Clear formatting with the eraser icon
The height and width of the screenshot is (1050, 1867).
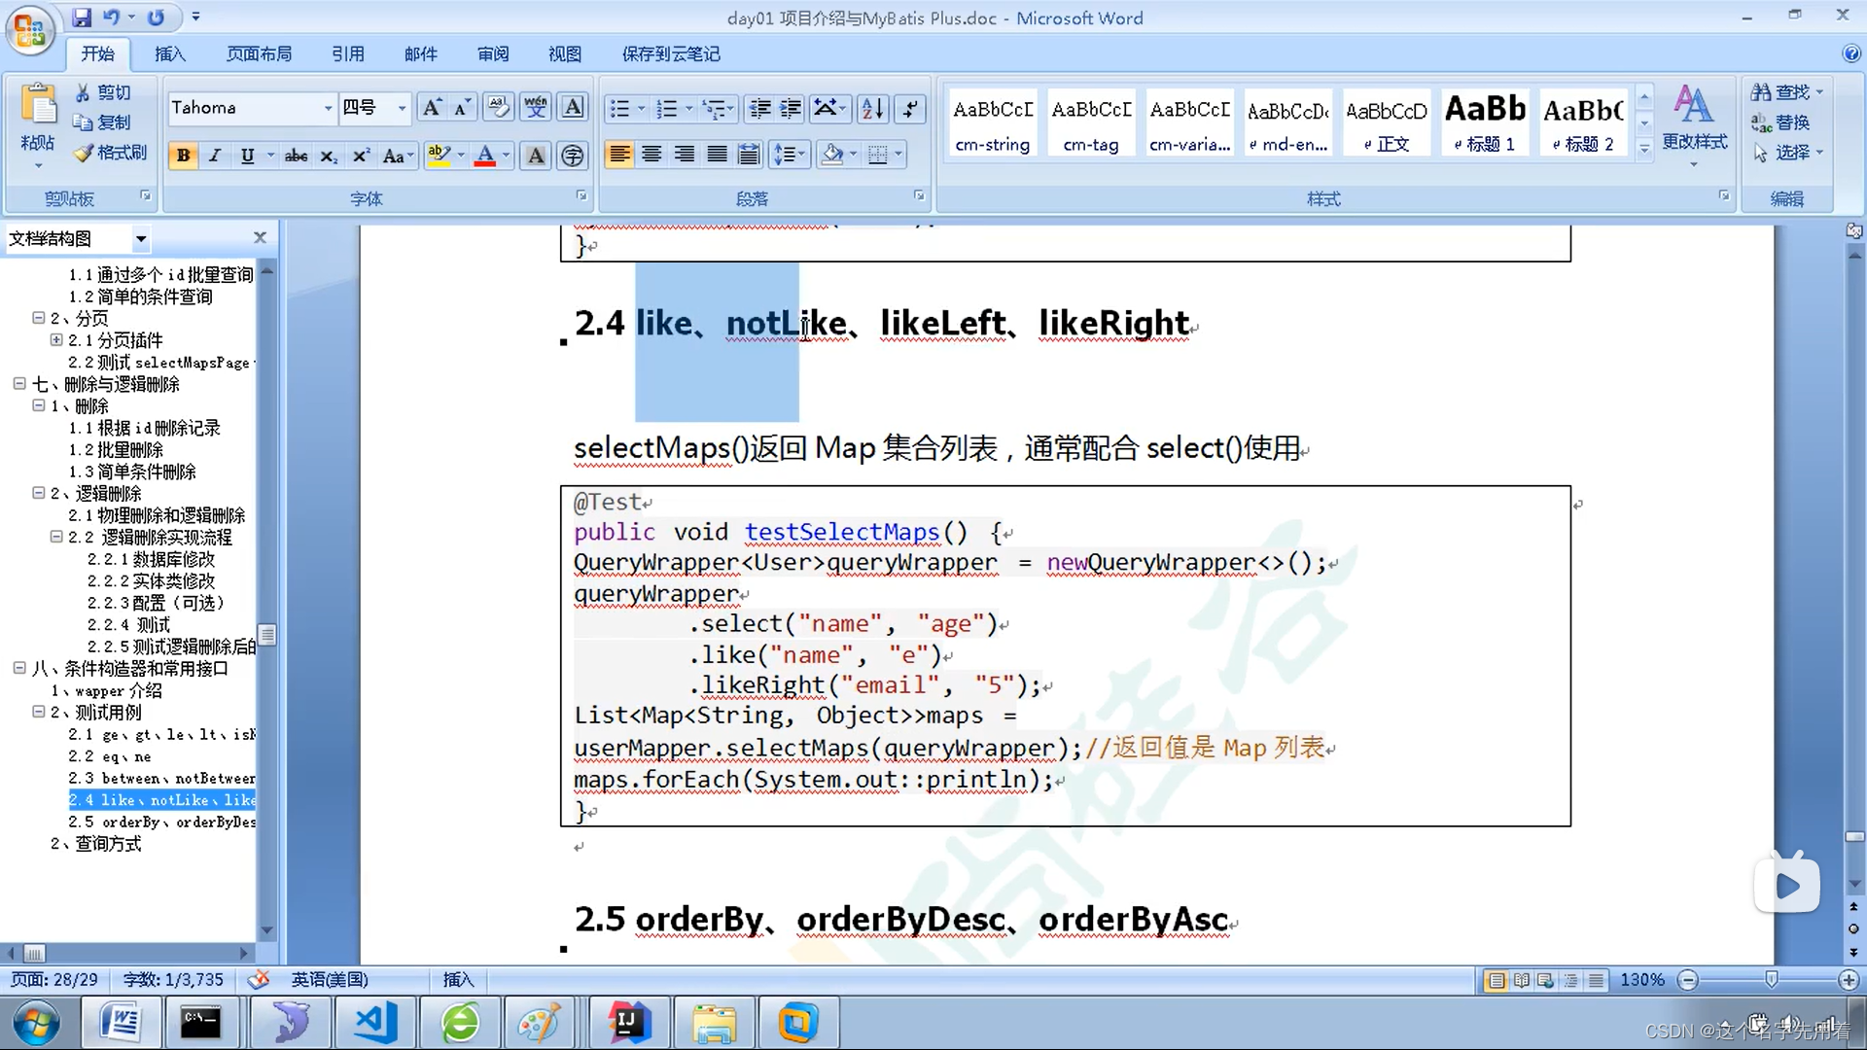[499, 108]
